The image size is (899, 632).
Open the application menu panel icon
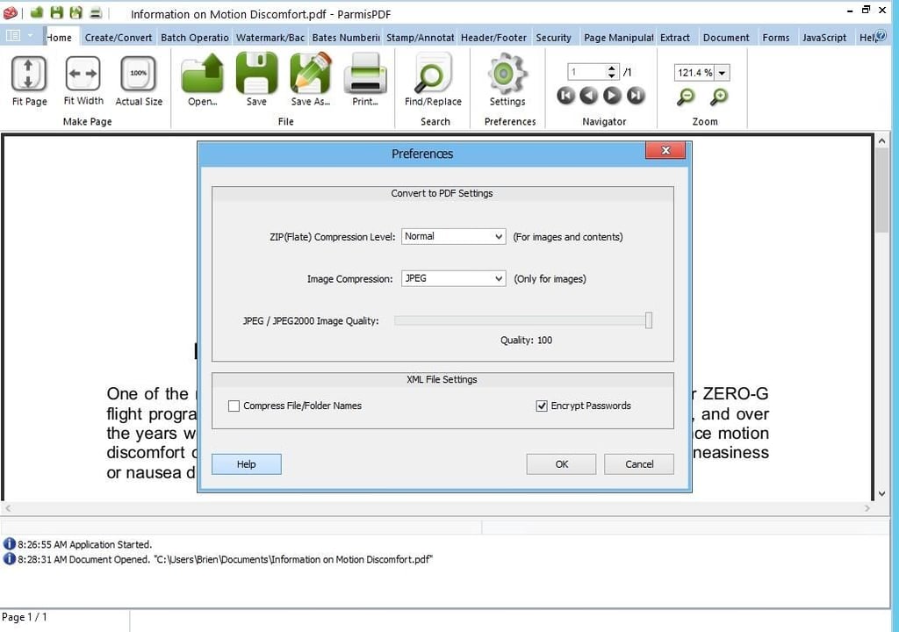click(x=12, y=36)
